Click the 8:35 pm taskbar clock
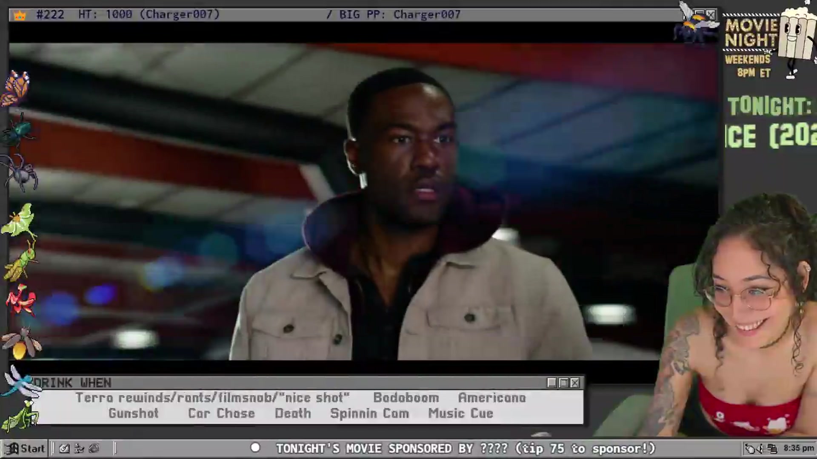 pos(798,448)
